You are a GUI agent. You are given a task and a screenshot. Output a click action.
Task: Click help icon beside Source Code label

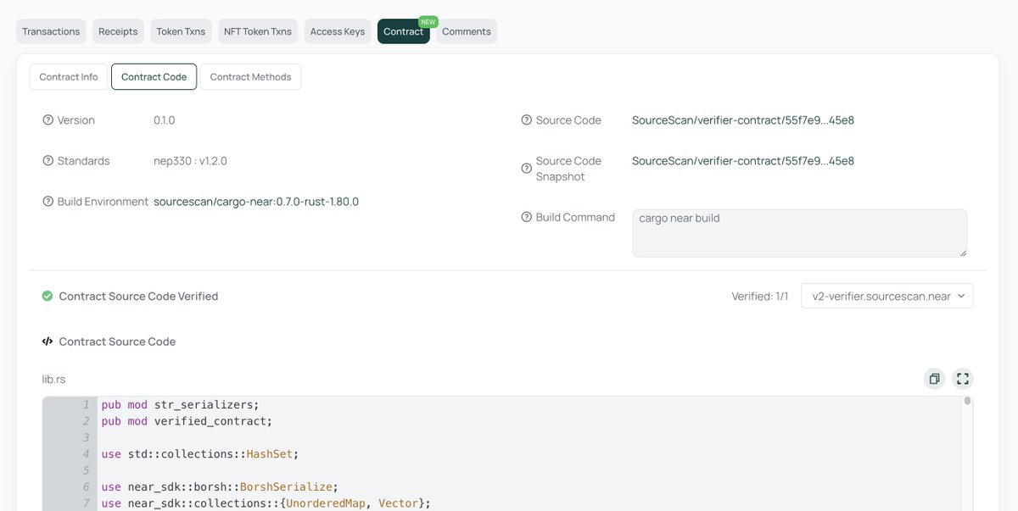[527, 120]
